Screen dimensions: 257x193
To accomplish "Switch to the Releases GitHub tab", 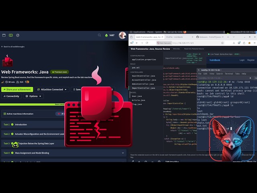I will coord(209,37).
